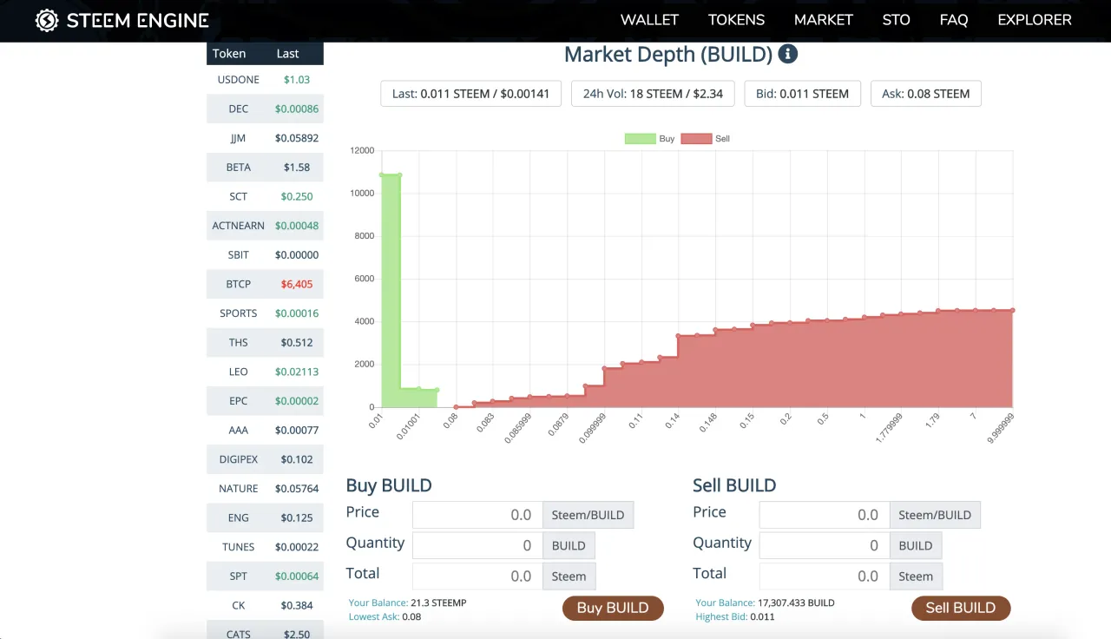The width and height of the screenshot is (1111, 639).
Task: Select the USDONE token row
Action: pos(265,79)
